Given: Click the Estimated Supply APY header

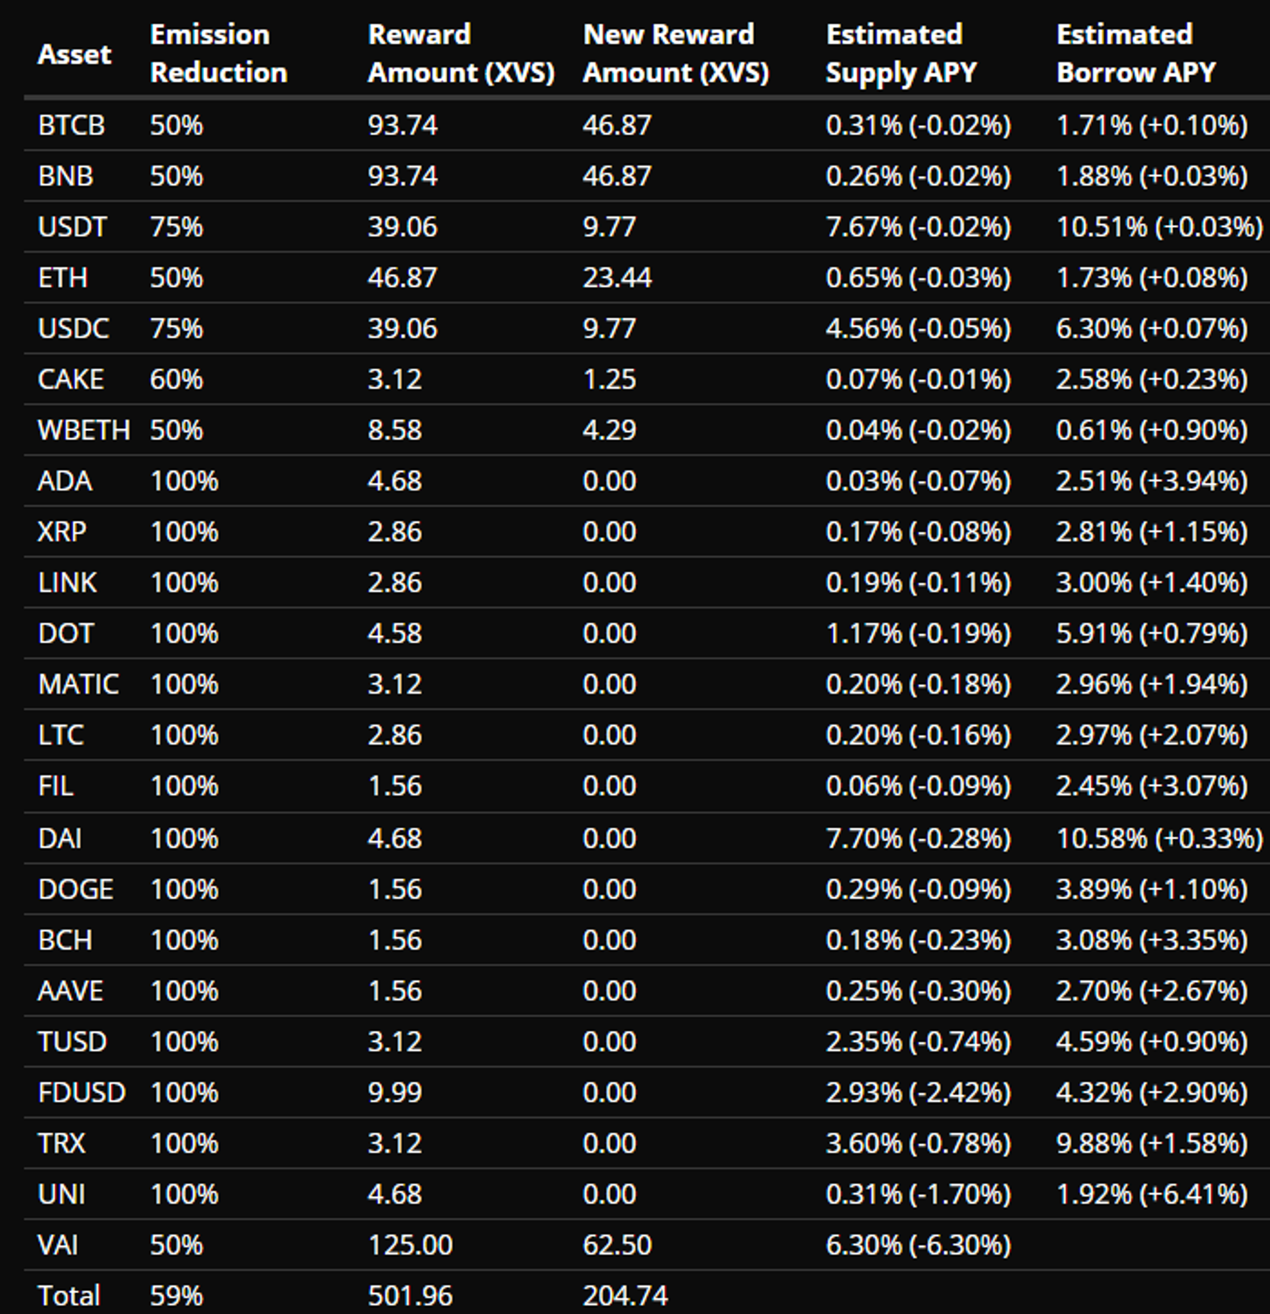Looking at the screenshot, I should click(900, 53).
